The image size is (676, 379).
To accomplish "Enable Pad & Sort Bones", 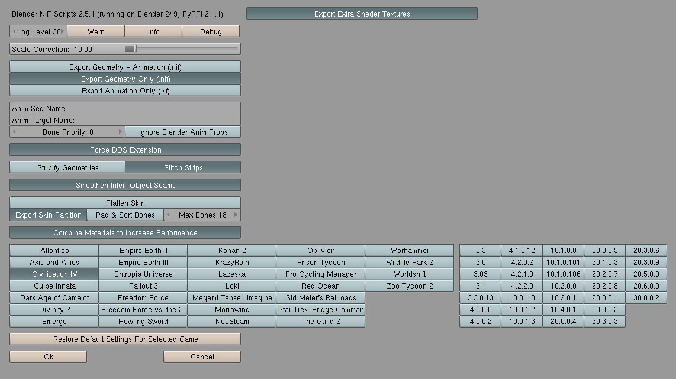I will click(125, 215).
